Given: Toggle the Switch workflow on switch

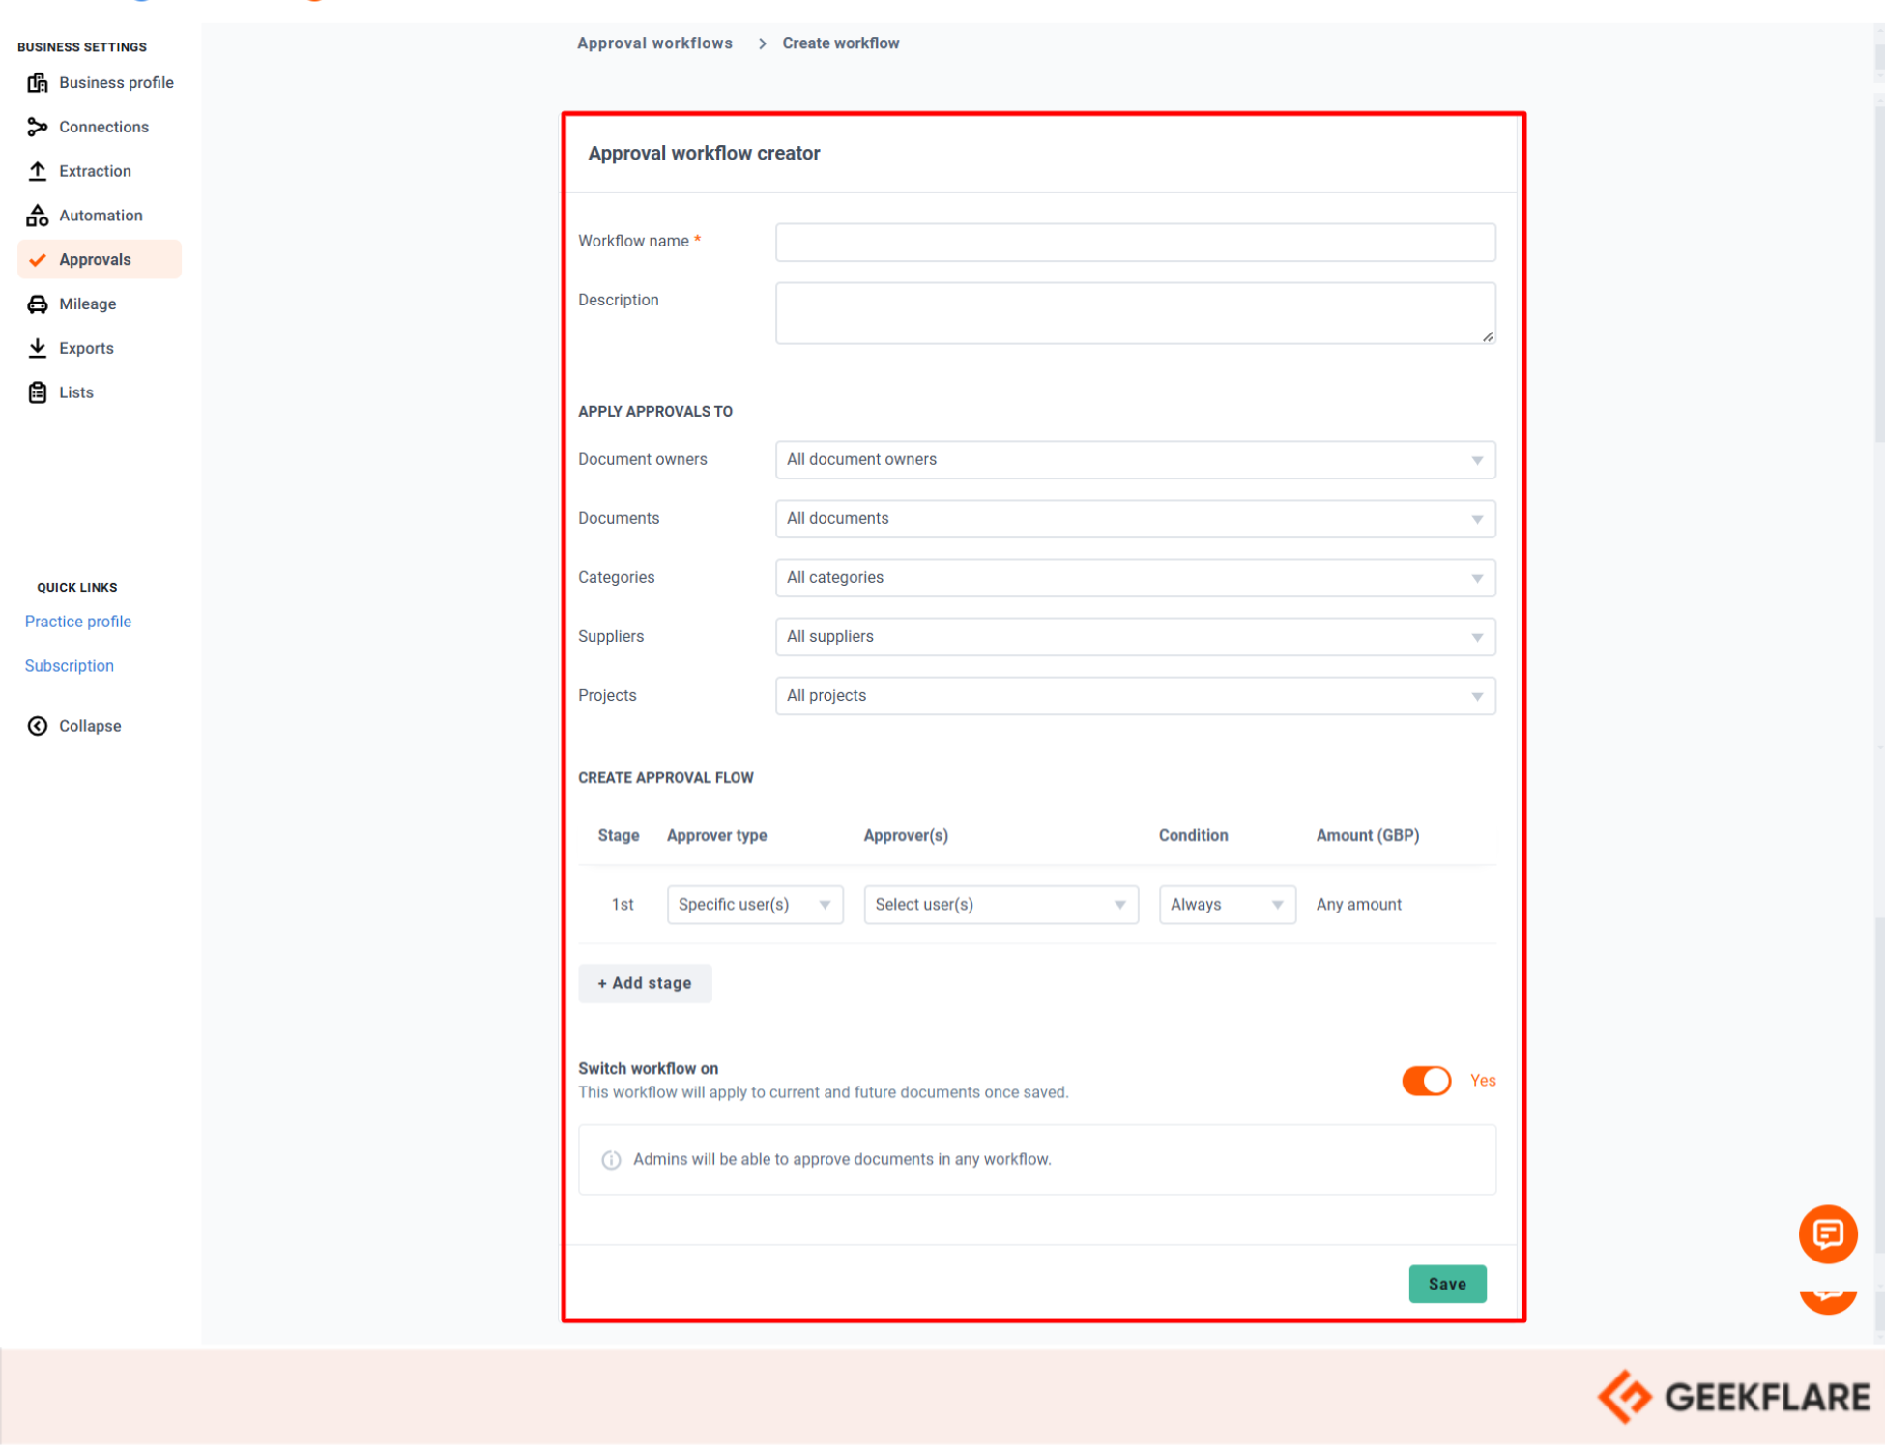Looking at the screenshot, I should coord(1426,1081).
